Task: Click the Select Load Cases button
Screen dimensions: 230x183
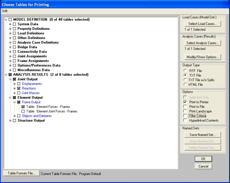Action: (203, 24)
